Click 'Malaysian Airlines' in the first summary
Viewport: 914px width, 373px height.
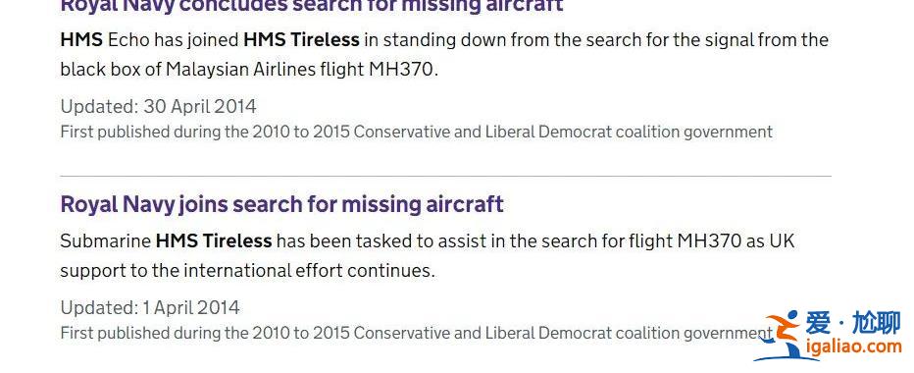[240, 70]
